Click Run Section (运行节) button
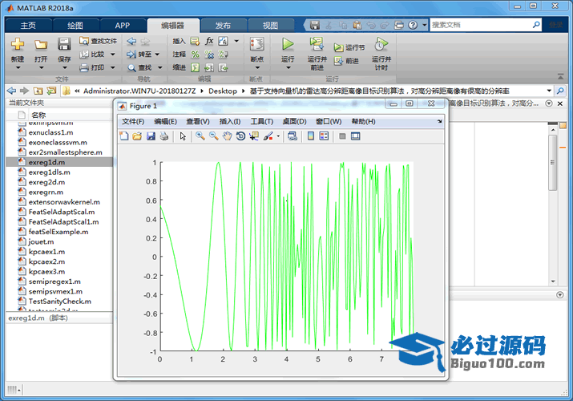This screenshot has width=573, height=401. 349,47
